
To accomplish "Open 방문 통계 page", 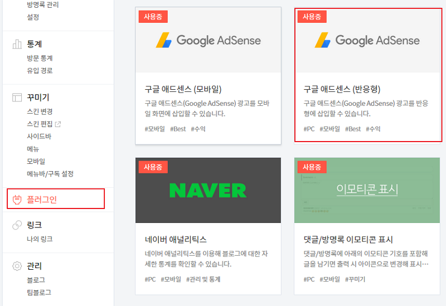I will pos(40,59).
